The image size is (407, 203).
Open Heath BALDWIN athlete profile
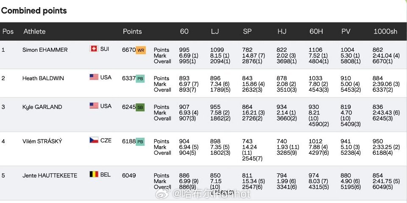[x=43, y=78]
